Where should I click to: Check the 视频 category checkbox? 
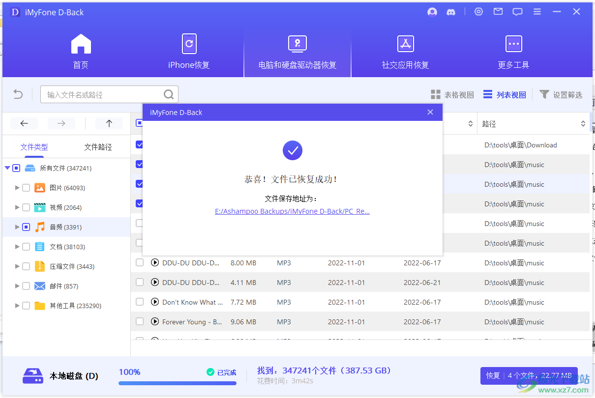pyautogui.click(x=26, y=207)
